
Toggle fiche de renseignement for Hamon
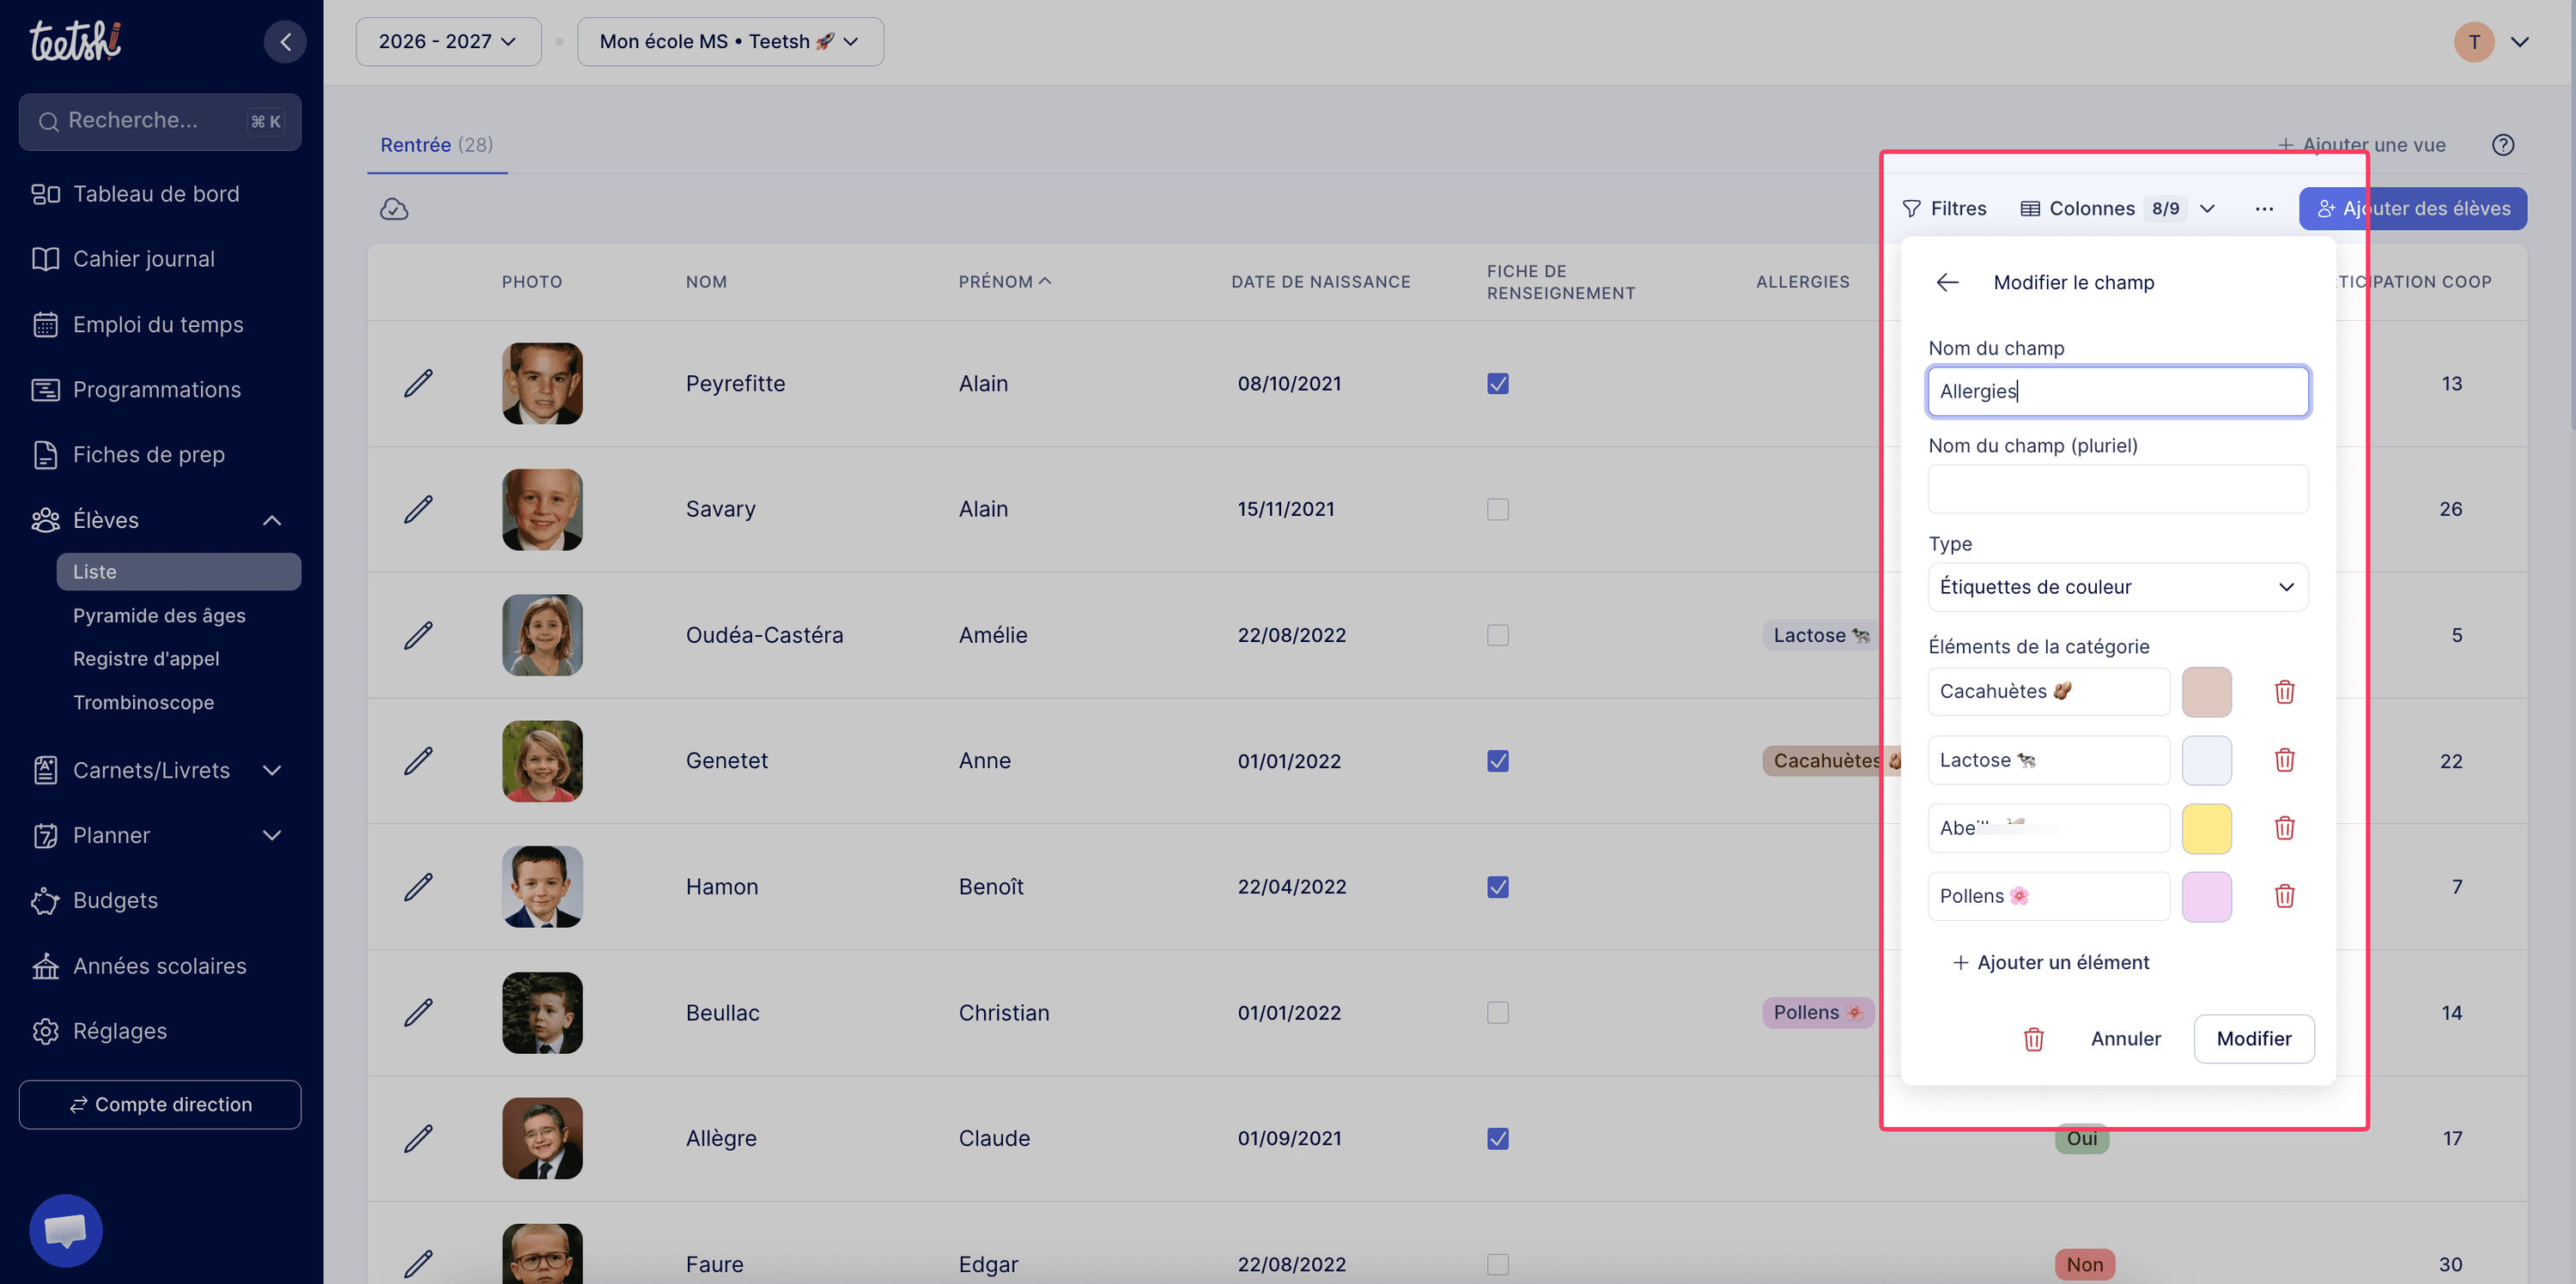click(x=1497, y=887)
